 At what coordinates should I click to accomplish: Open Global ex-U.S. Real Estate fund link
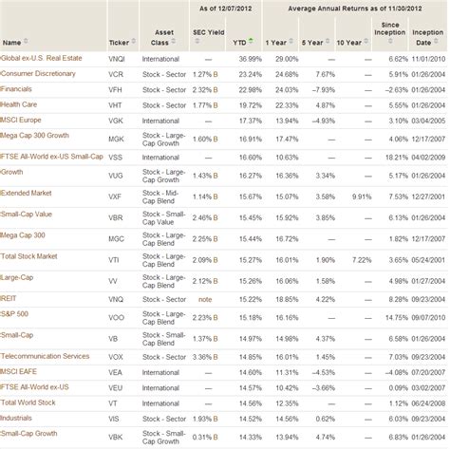(41, 58)
